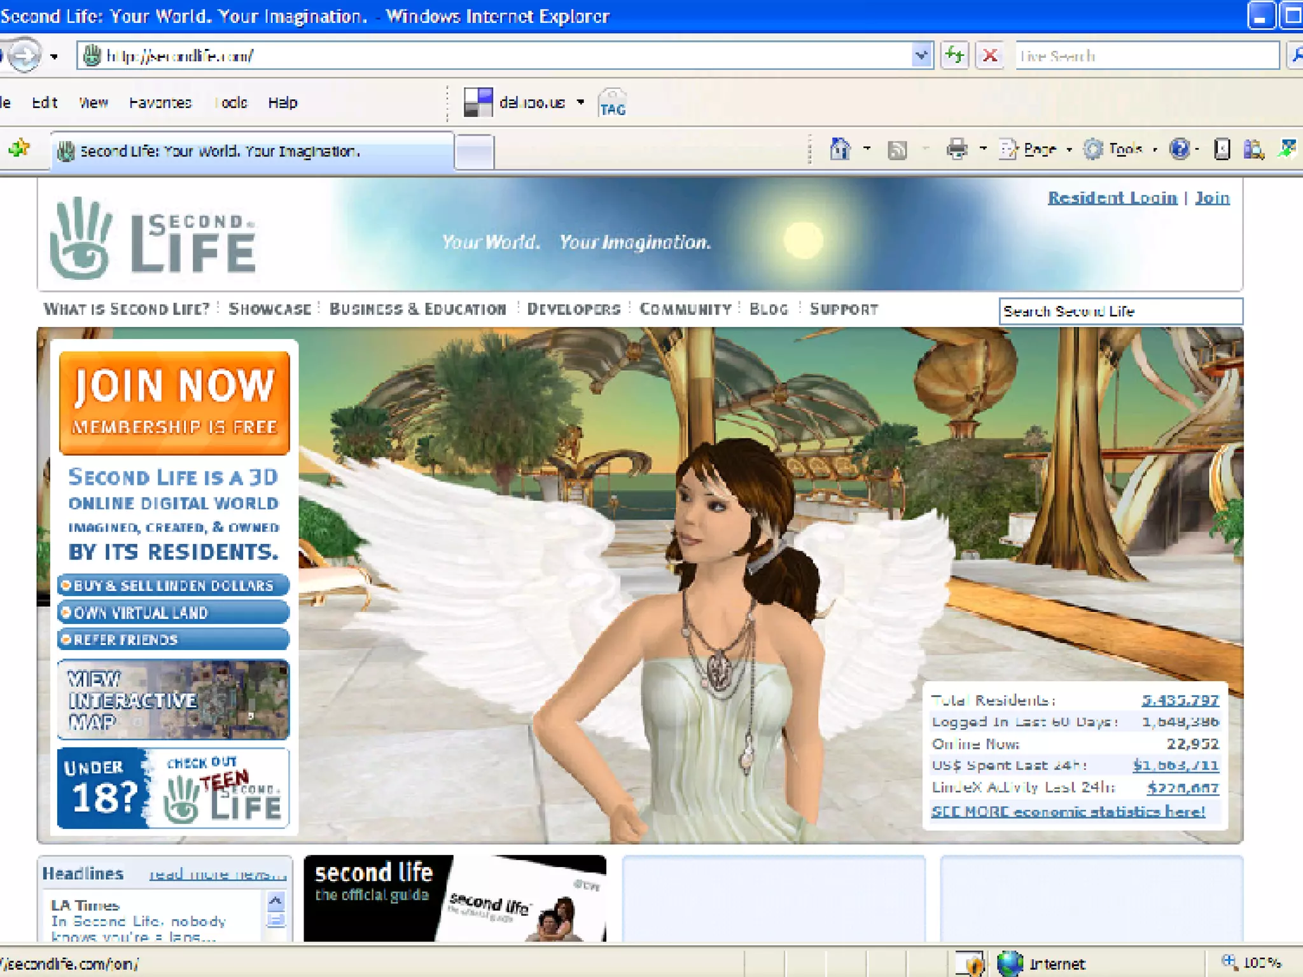Click Buy & Sell Linden Dollars button

(x=173, y=585)
